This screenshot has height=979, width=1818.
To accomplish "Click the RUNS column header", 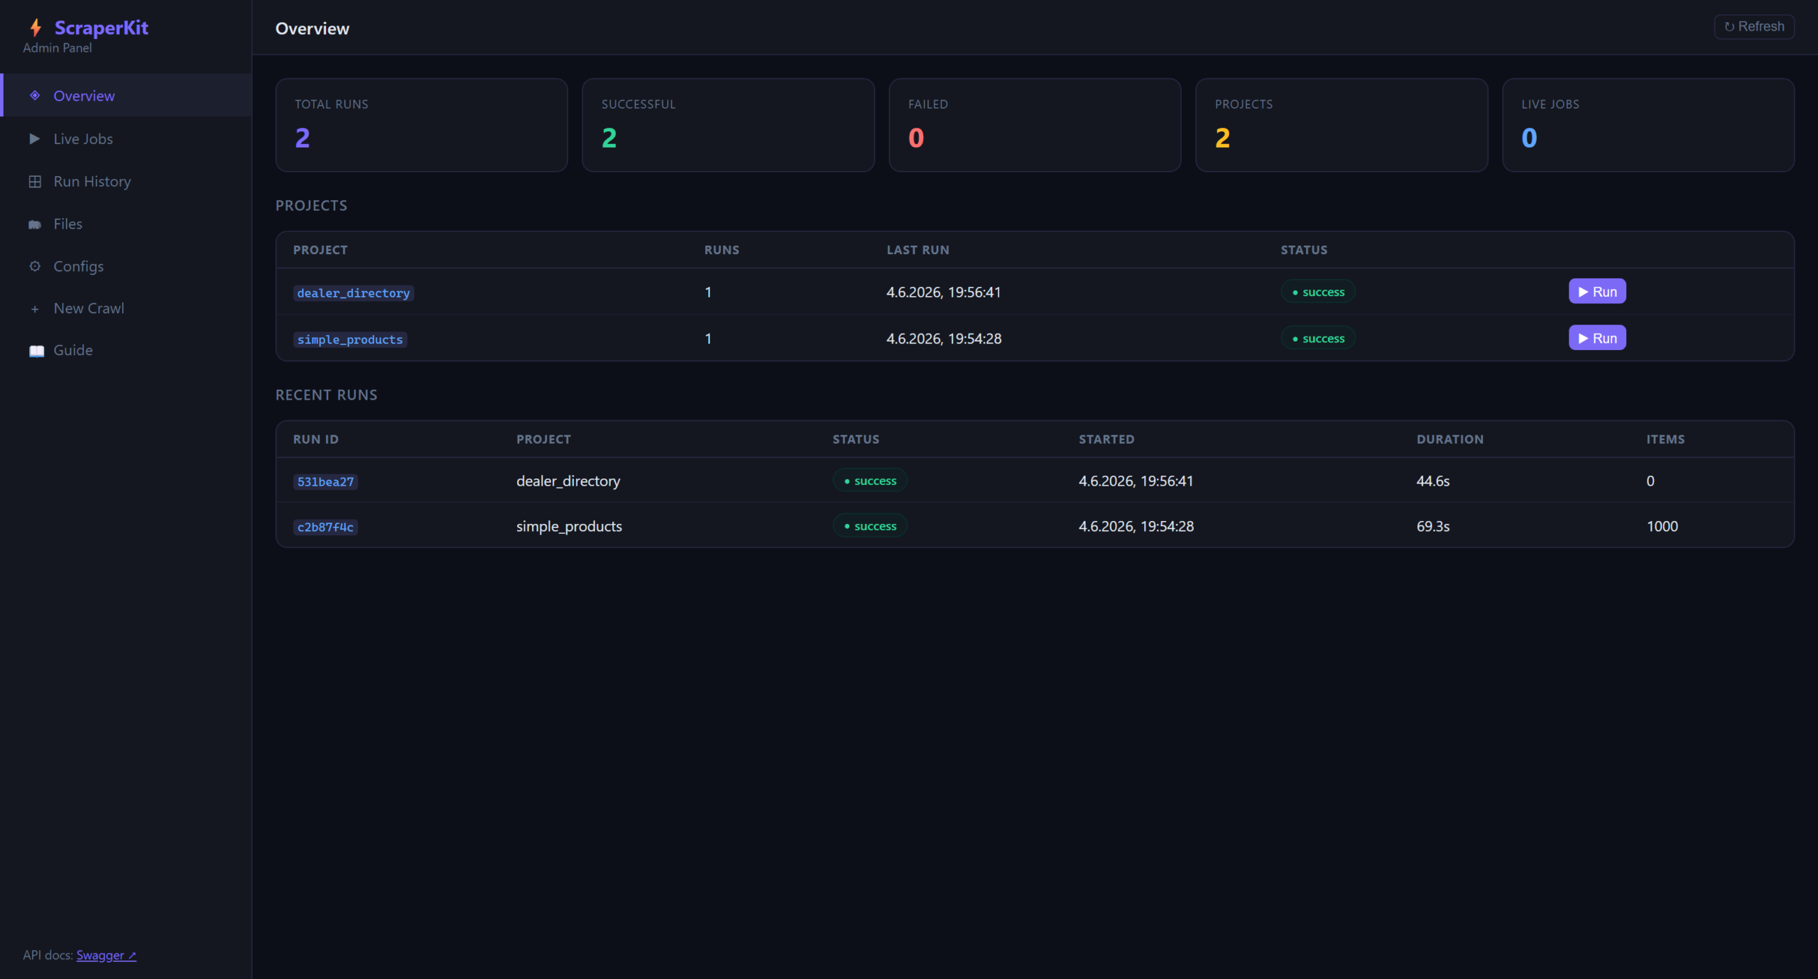I will point(722,250).
